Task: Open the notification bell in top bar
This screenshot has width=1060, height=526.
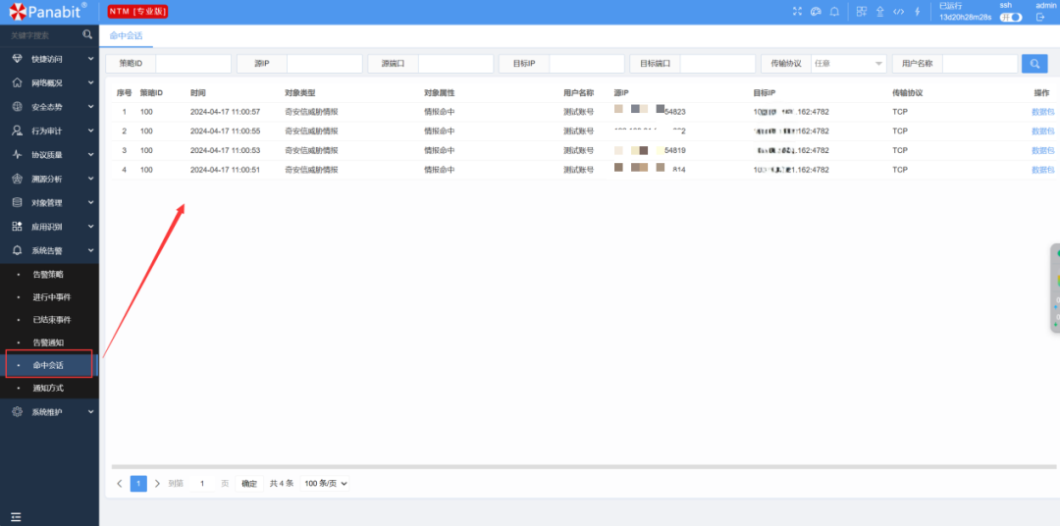Action: click(834, 12)
